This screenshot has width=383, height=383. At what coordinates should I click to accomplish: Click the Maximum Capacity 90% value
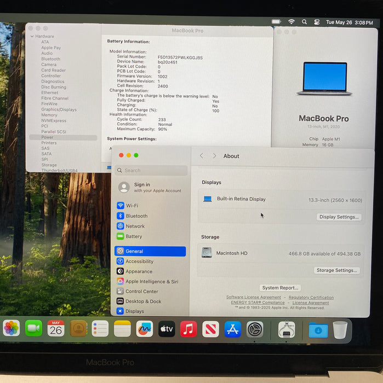tap(163, 129)
